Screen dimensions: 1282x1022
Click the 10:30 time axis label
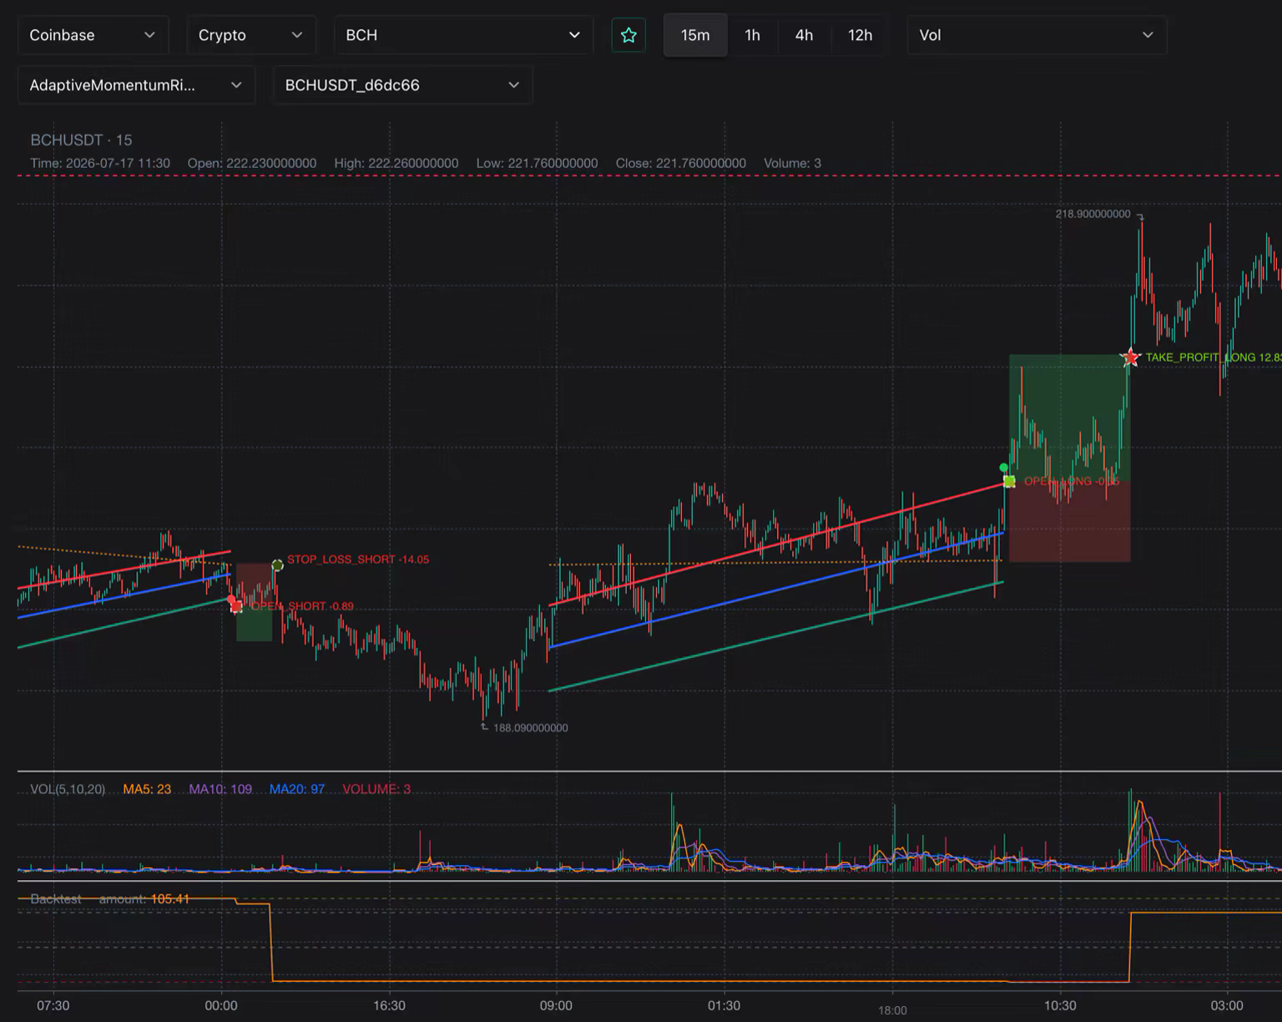(1060, 1006)
